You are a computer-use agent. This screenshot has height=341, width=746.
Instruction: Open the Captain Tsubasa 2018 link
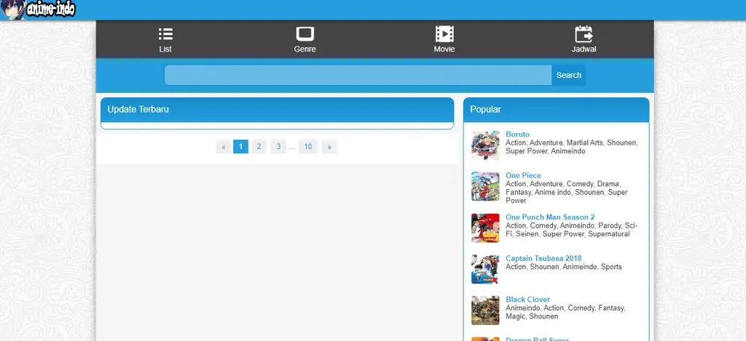pos(543,258)
